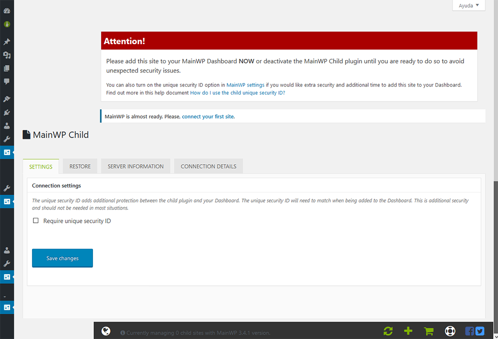
Task: Open the Comments speech-bubble sidebar icon
Action: (7, 81)
